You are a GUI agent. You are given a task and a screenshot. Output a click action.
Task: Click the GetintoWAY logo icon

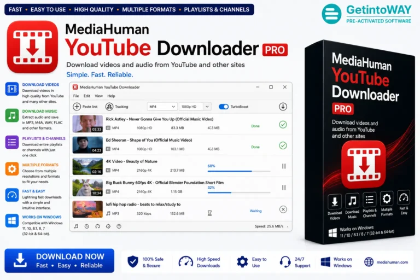(x=331, y=14)
